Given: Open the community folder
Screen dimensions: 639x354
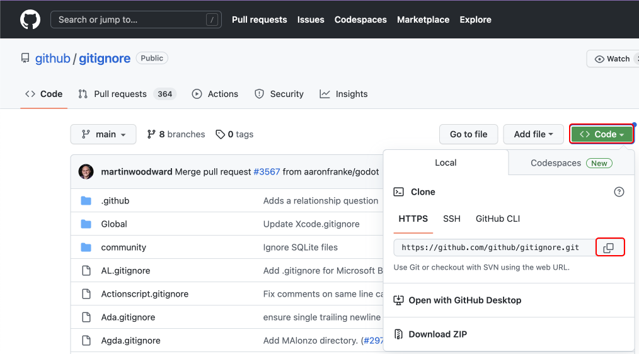Looking at the screenshot, I should (x=124, y=248).
